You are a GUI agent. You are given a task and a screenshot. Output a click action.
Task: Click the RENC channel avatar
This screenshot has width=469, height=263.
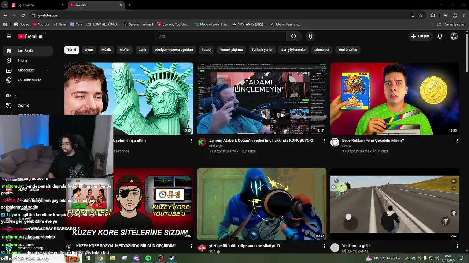click(x=335, y=142)
